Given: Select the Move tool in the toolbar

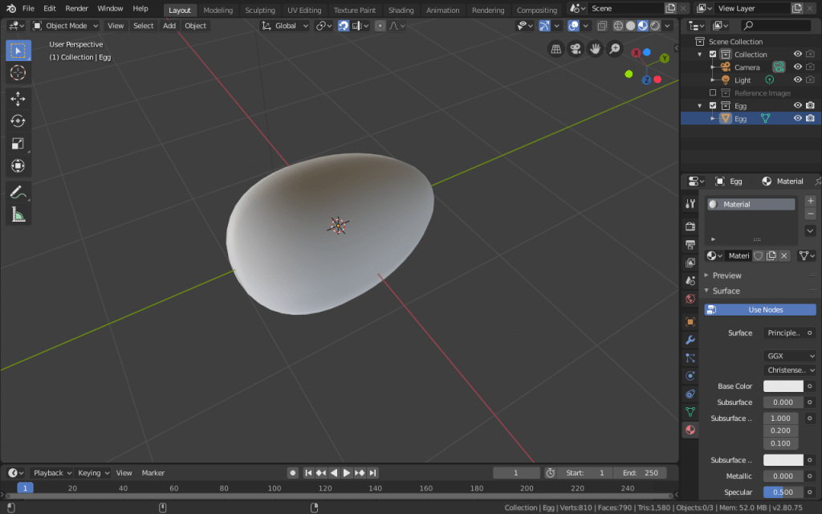Looking at the screenshot, I should point(17,99).
